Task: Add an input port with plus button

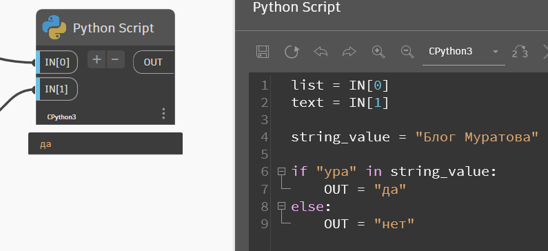Action: [x=97, y=59]
